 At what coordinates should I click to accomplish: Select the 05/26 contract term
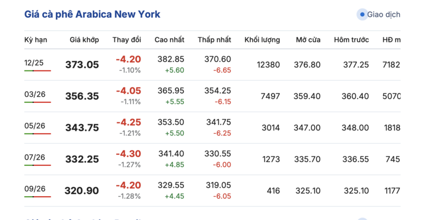35,126
